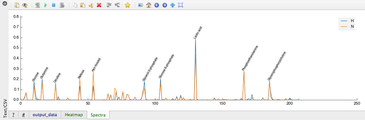
Task: Click the Phosphoethanolamine peak label
Action: click(250, 58)
